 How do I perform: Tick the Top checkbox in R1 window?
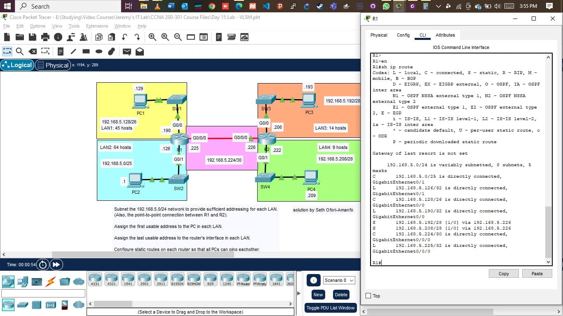point(368,296)
